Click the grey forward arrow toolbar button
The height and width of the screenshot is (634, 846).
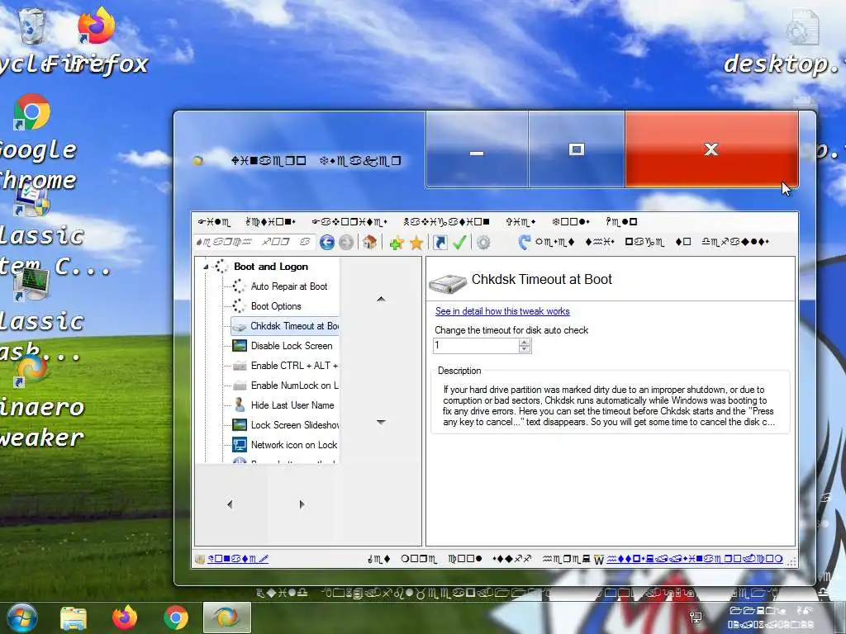tap(346, 243)
